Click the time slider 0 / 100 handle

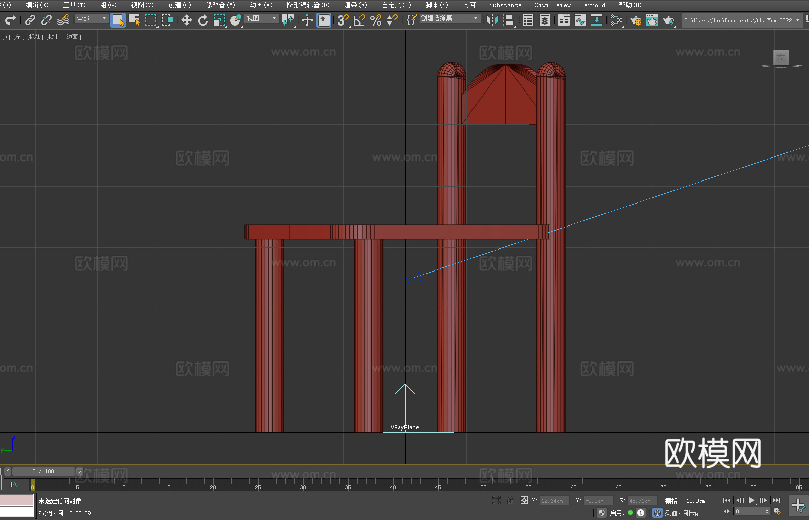(x=43, y=471)
